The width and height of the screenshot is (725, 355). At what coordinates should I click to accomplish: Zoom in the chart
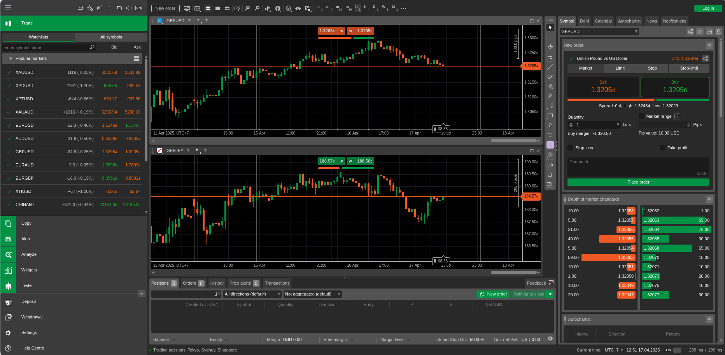257,8
